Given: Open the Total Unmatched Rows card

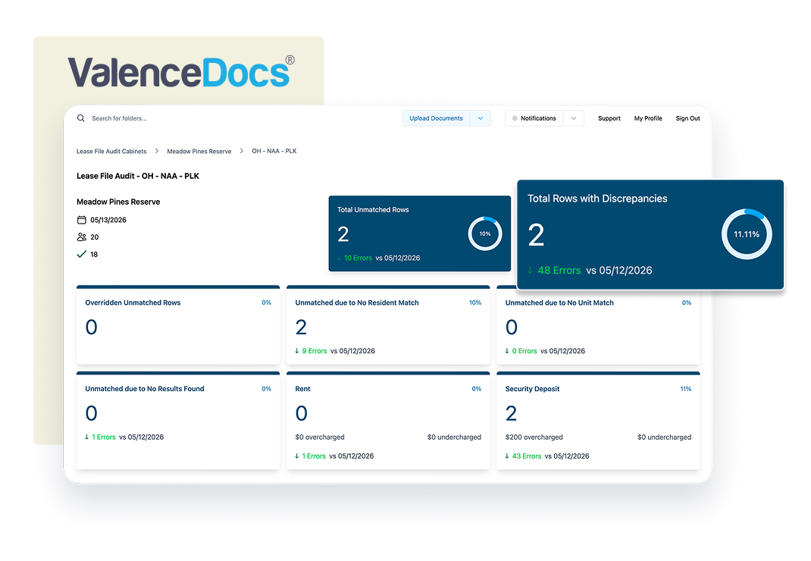Looking at the screenshot, I should coord(419,233).
